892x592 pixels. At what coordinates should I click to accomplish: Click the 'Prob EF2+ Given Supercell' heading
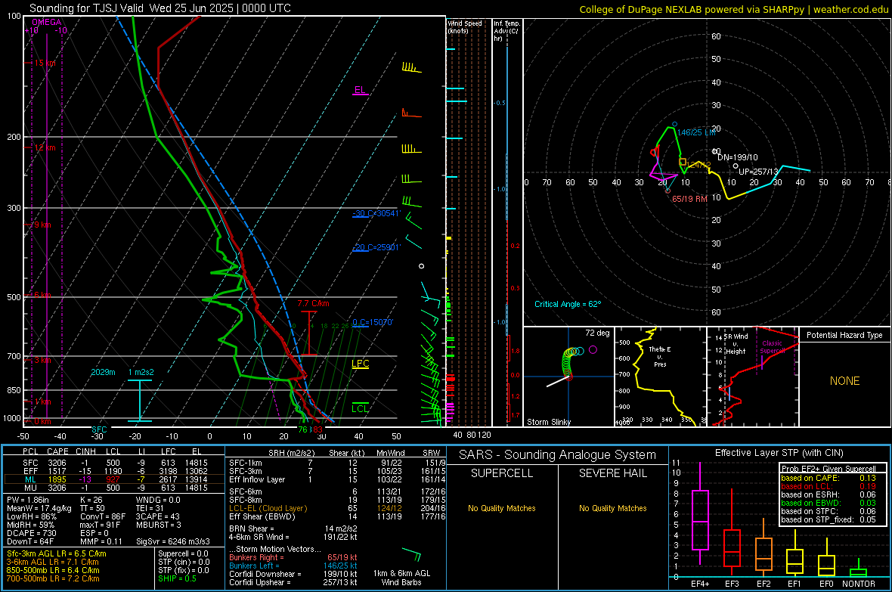pyautogui.click(x=829, y=469)
